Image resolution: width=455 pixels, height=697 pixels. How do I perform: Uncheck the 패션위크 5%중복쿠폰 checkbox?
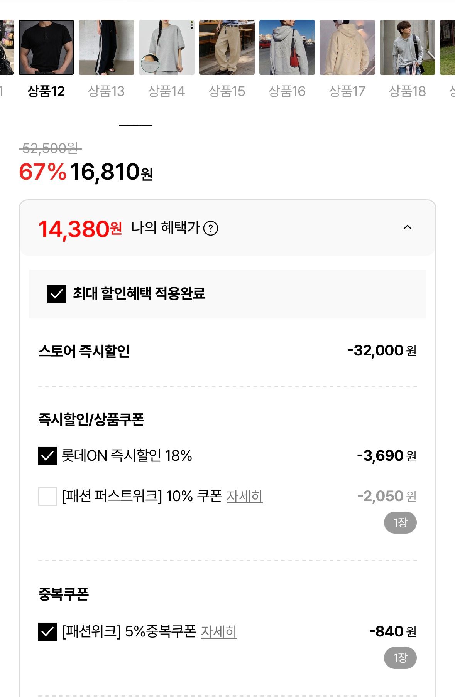click(x=47, y=632)
